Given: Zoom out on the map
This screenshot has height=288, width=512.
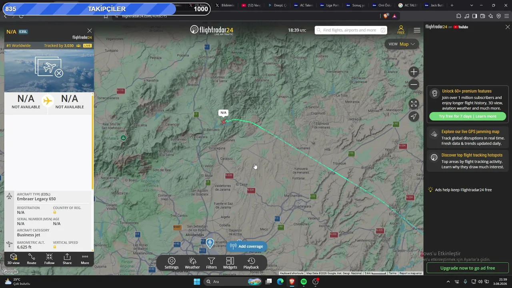Looking at the screenshot, I should (414, 85).
